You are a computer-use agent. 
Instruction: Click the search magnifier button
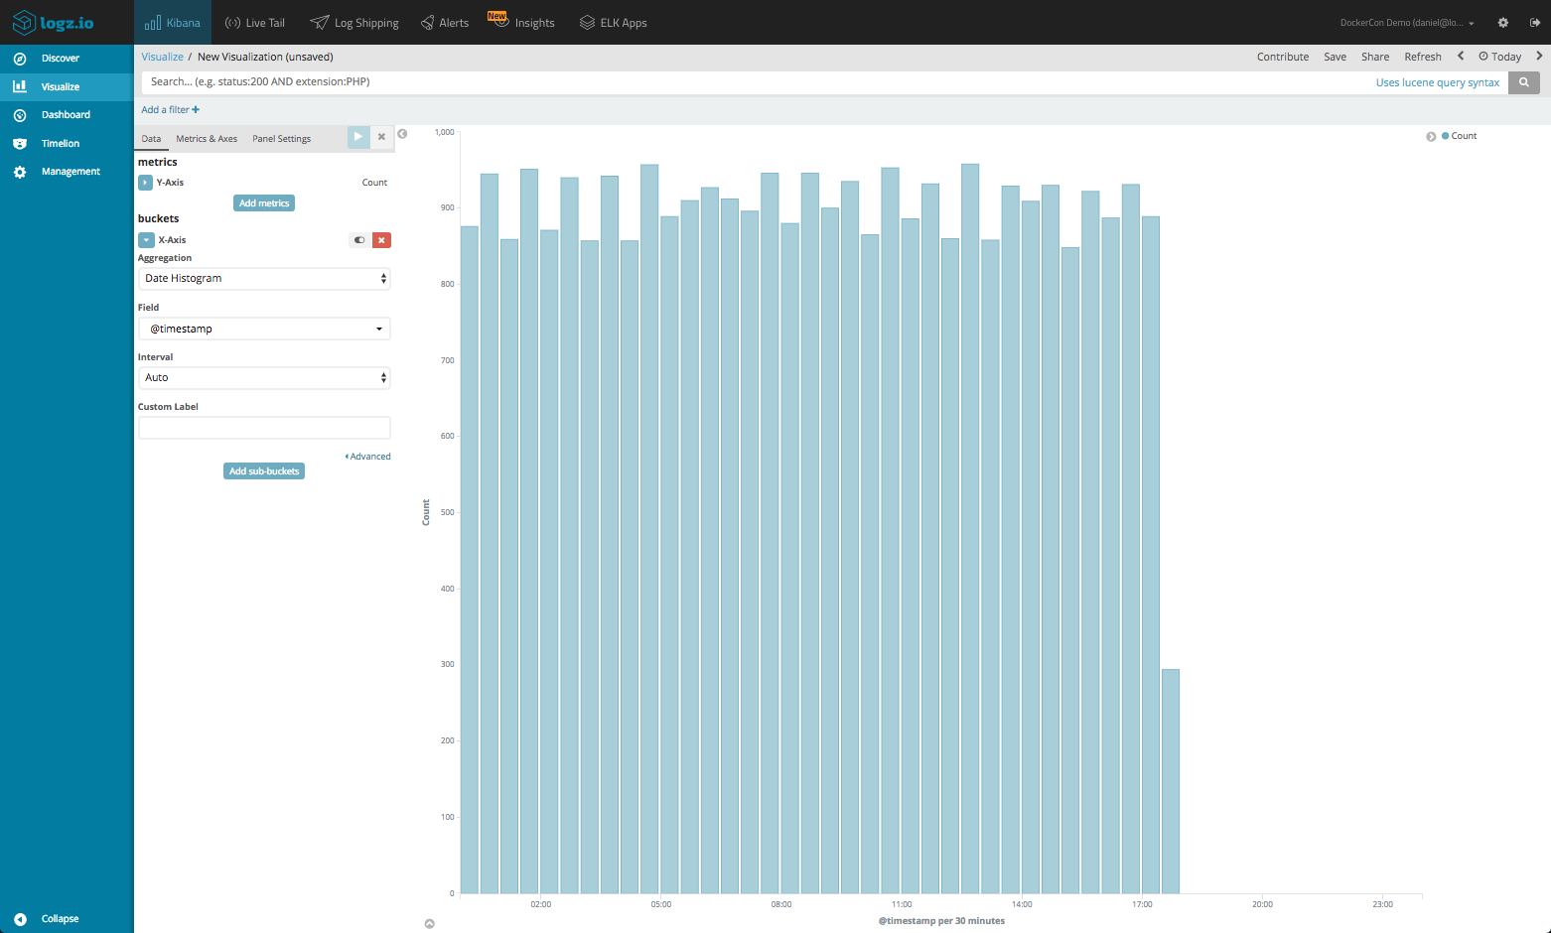1523,82
